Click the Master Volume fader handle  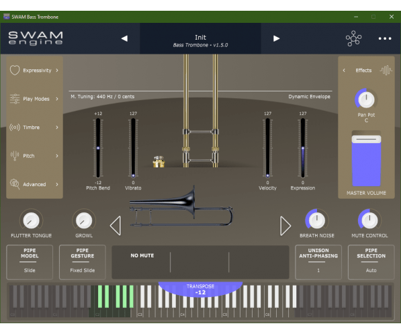[366, 139]
